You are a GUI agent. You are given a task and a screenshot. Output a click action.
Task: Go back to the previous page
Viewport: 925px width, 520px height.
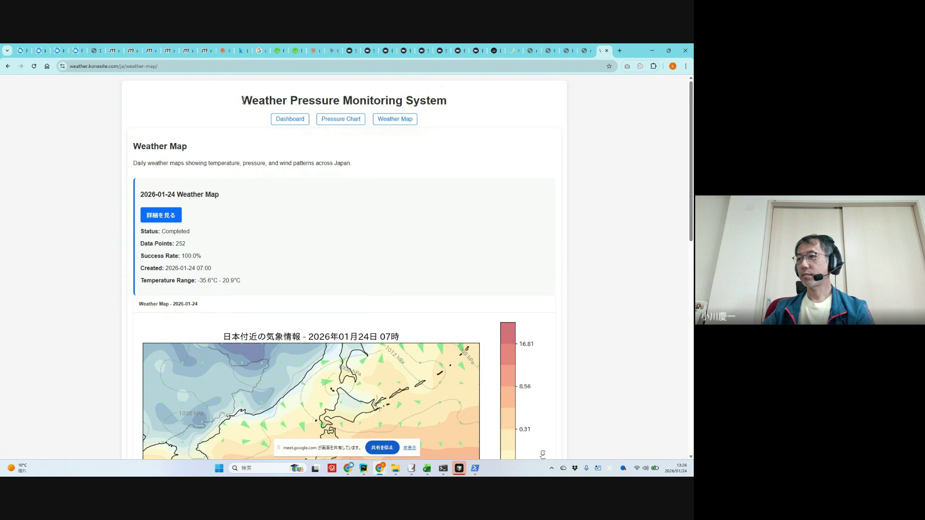coord(8,66)
